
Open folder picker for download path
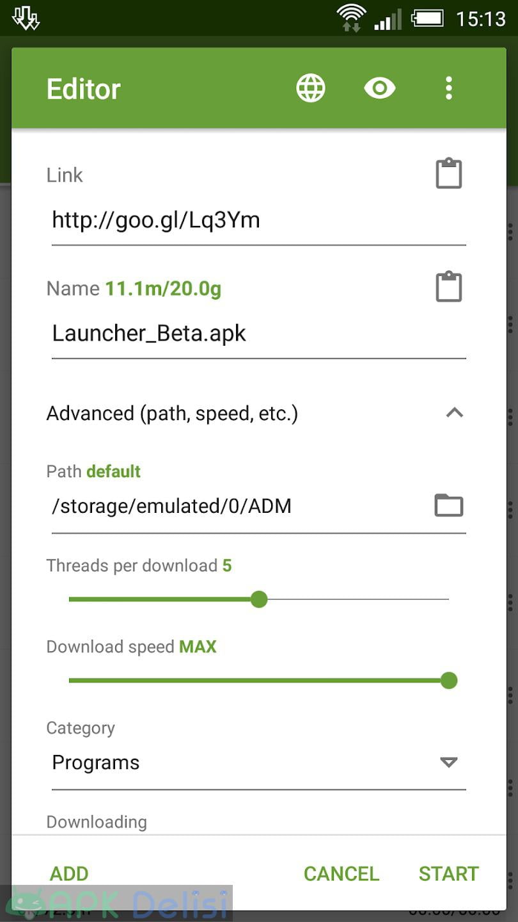pos(449,505)
